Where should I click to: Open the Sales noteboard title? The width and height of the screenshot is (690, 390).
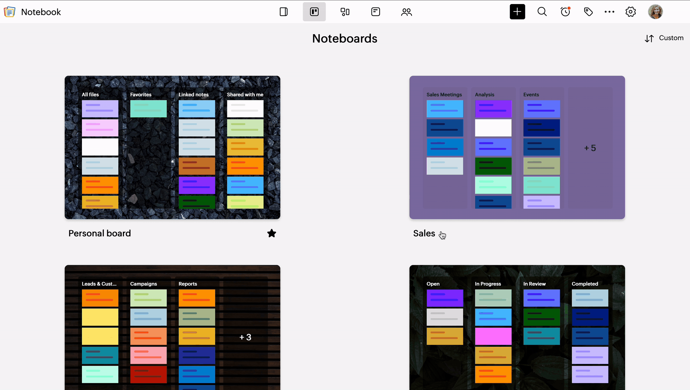coord(424,233)
